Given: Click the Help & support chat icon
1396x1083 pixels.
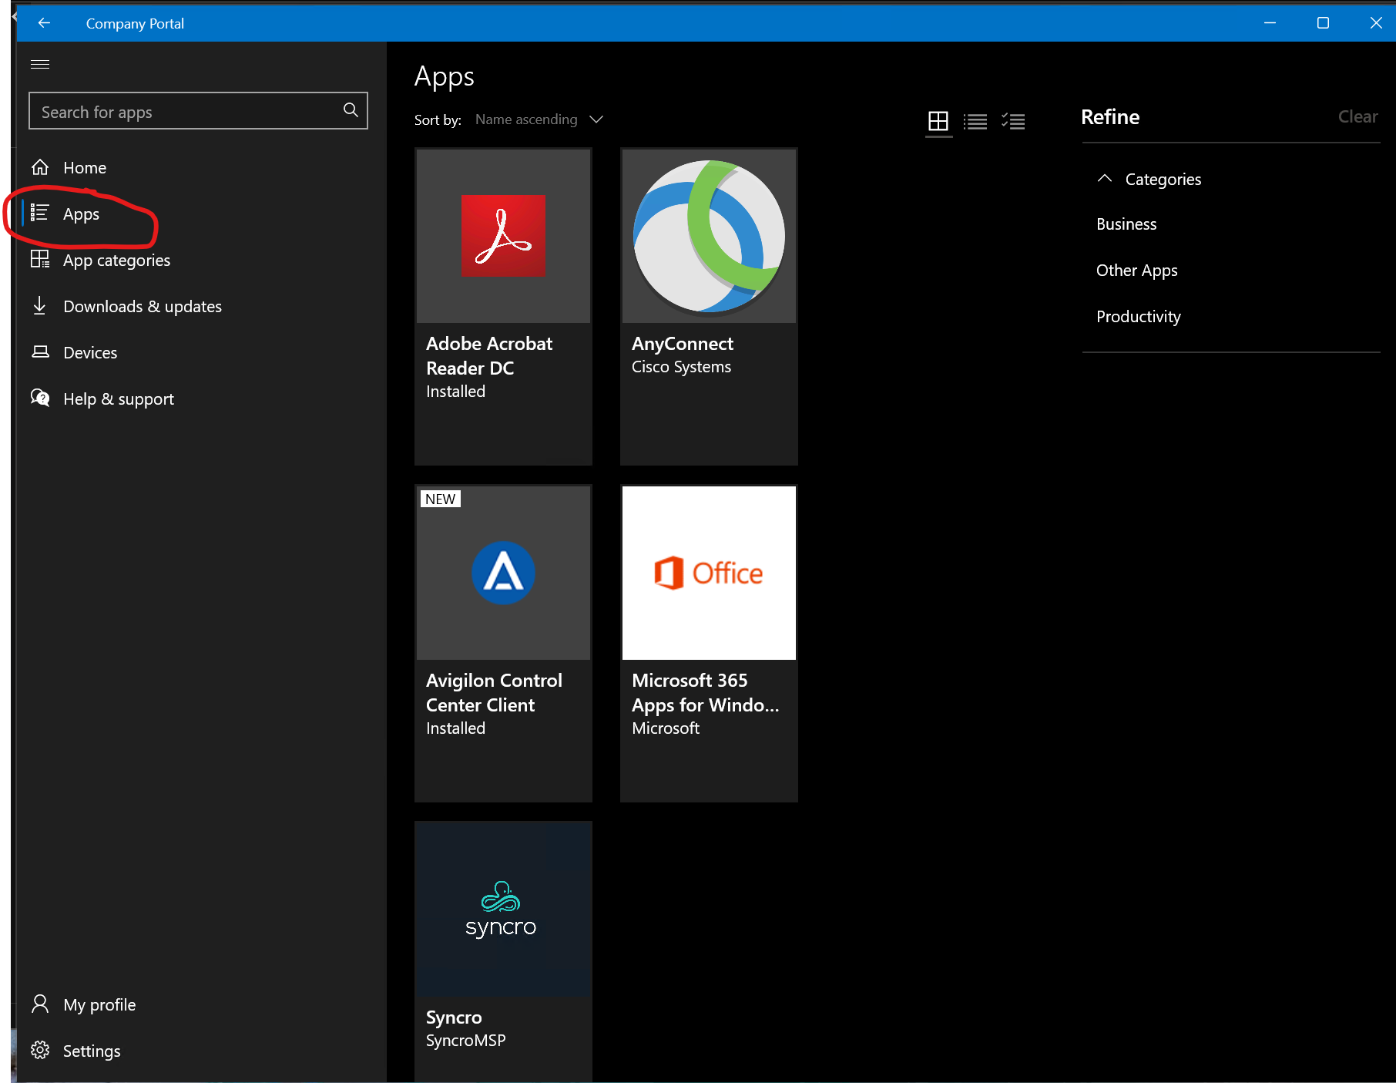Looking at the screenshot, I should (x=40, y=398).
